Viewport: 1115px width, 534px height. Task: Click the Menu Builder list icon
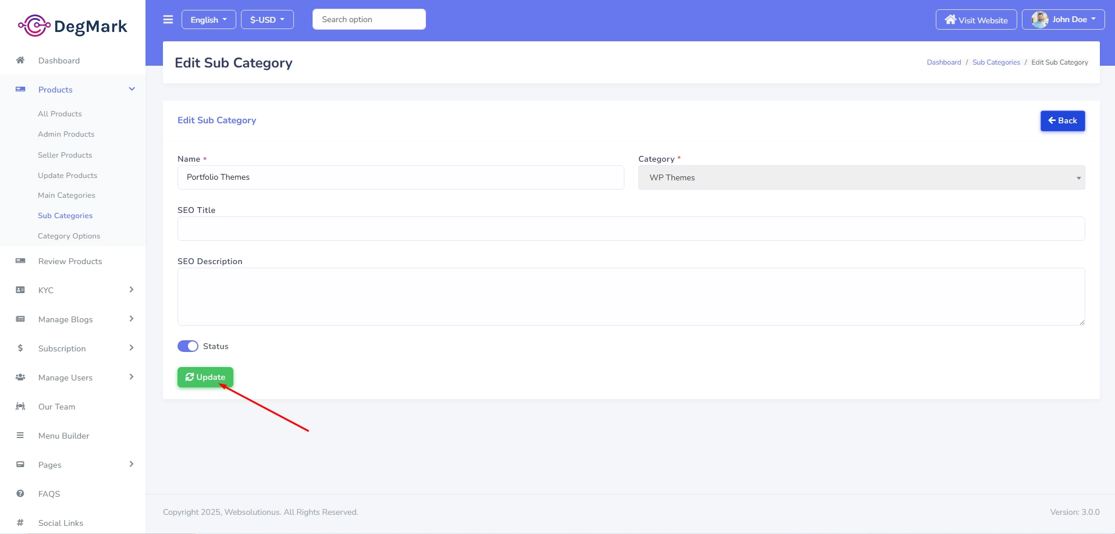pyautogui.click(x=20, y=436)
